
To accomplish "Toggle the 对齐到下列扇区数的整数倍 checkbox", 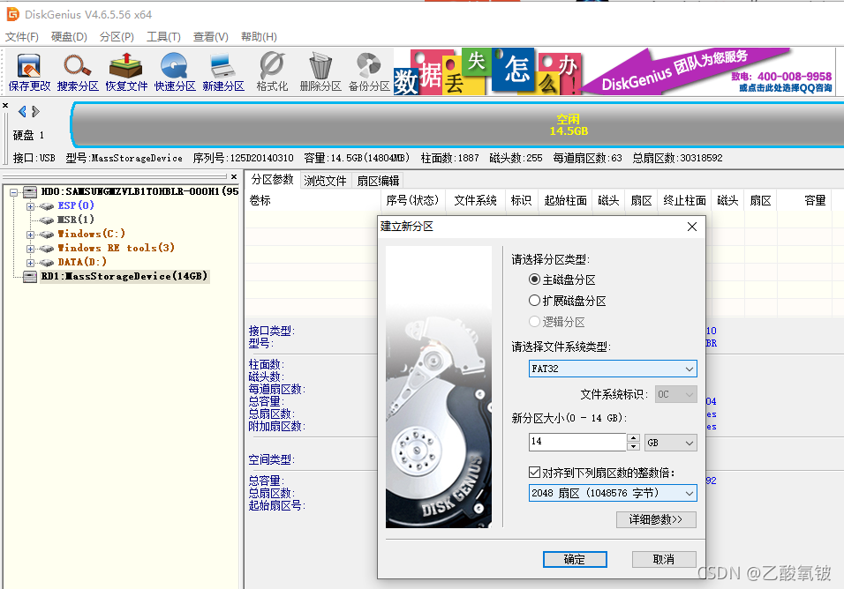I will pos(534,473).
